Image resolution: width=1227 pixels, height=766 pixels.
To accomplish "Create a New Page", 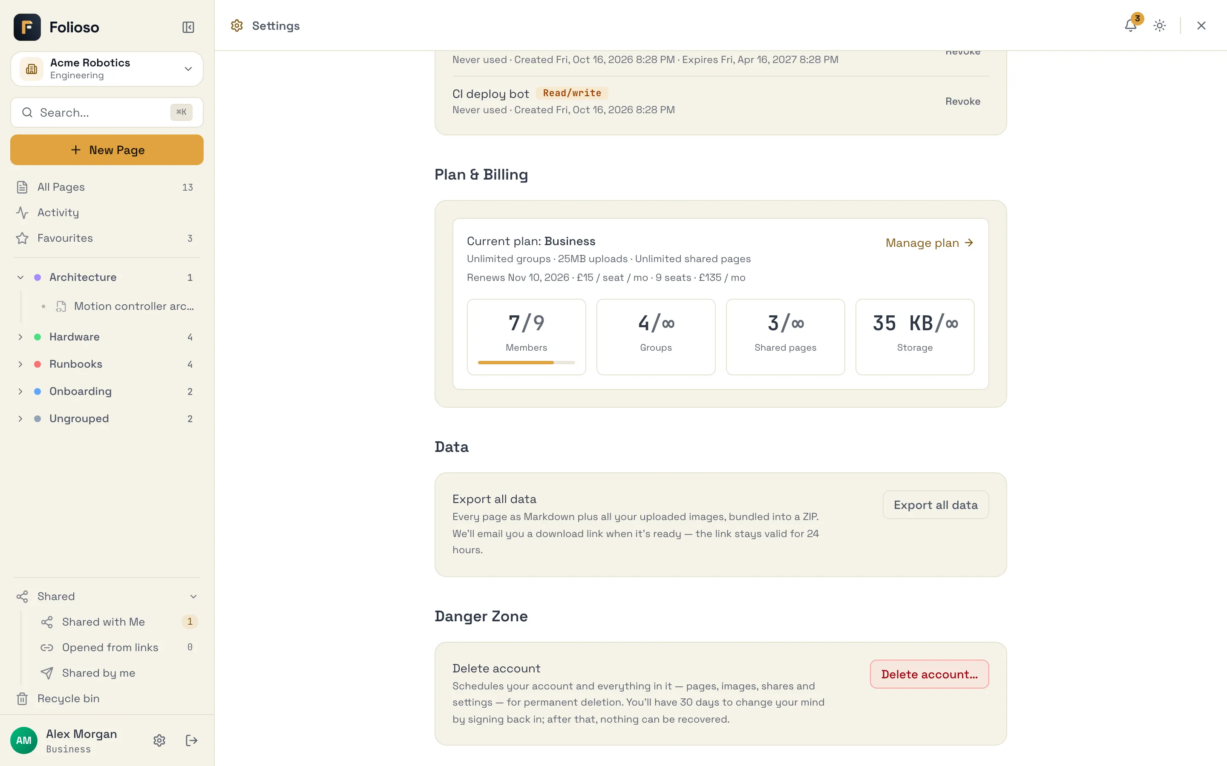I will (107, 149).
